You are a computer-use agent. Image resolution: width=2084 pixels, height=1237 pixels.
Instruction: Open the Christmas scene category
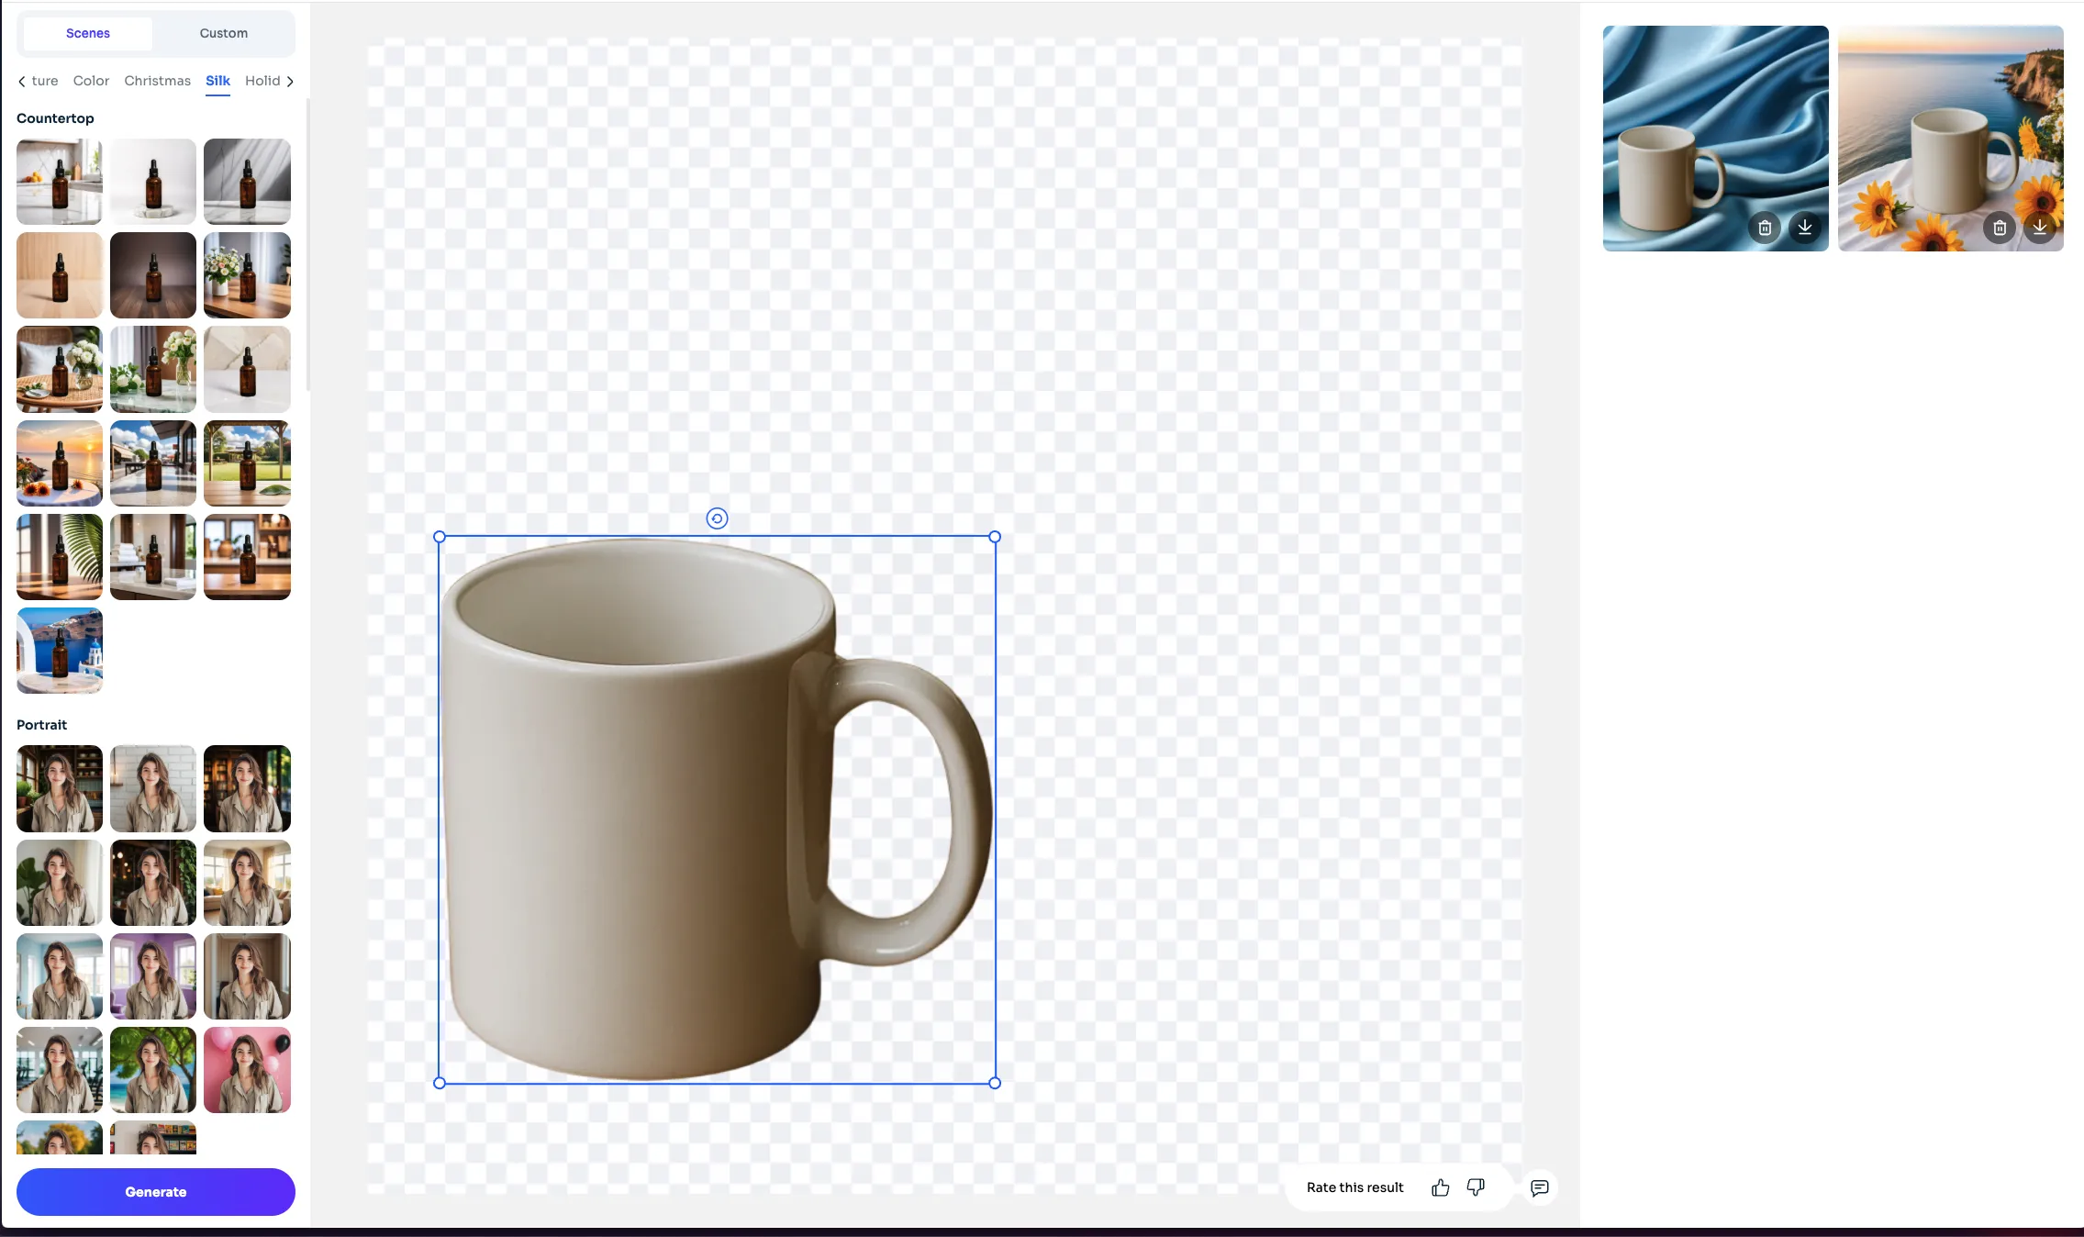pos(157,81)
